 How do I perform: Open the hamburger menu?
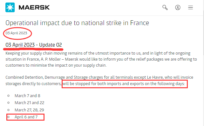(x=190, y=7)
